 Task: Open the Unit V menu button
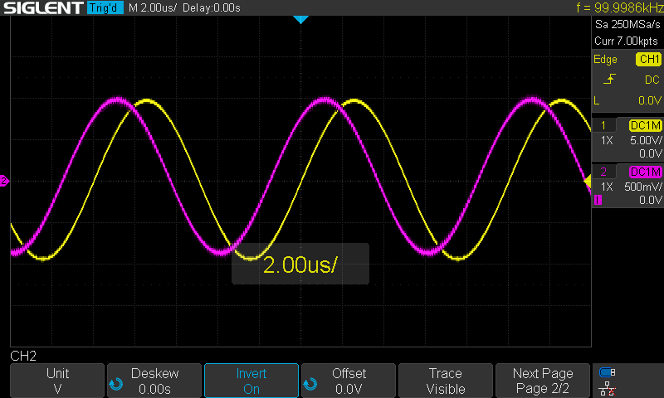57,381
